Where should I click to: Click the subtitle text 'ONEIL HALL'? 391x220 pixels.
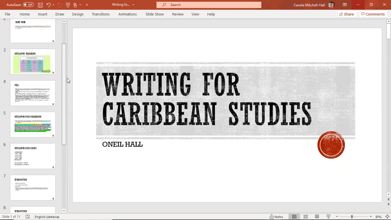(x=122, y=144)
